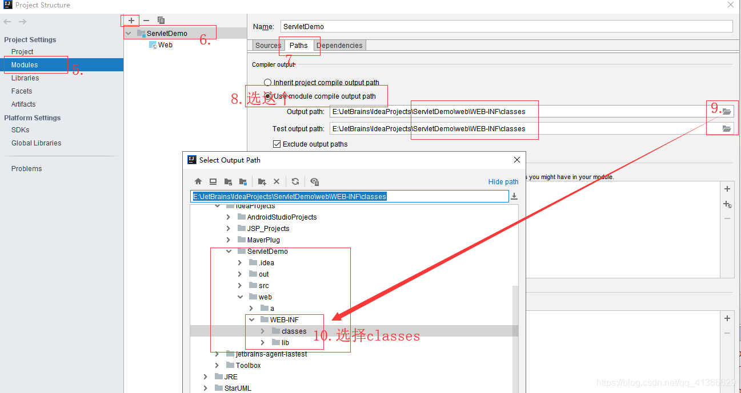Click the dialog path text field
The height and width of the screenshot is (393, 741).
[x=349, y=196]
